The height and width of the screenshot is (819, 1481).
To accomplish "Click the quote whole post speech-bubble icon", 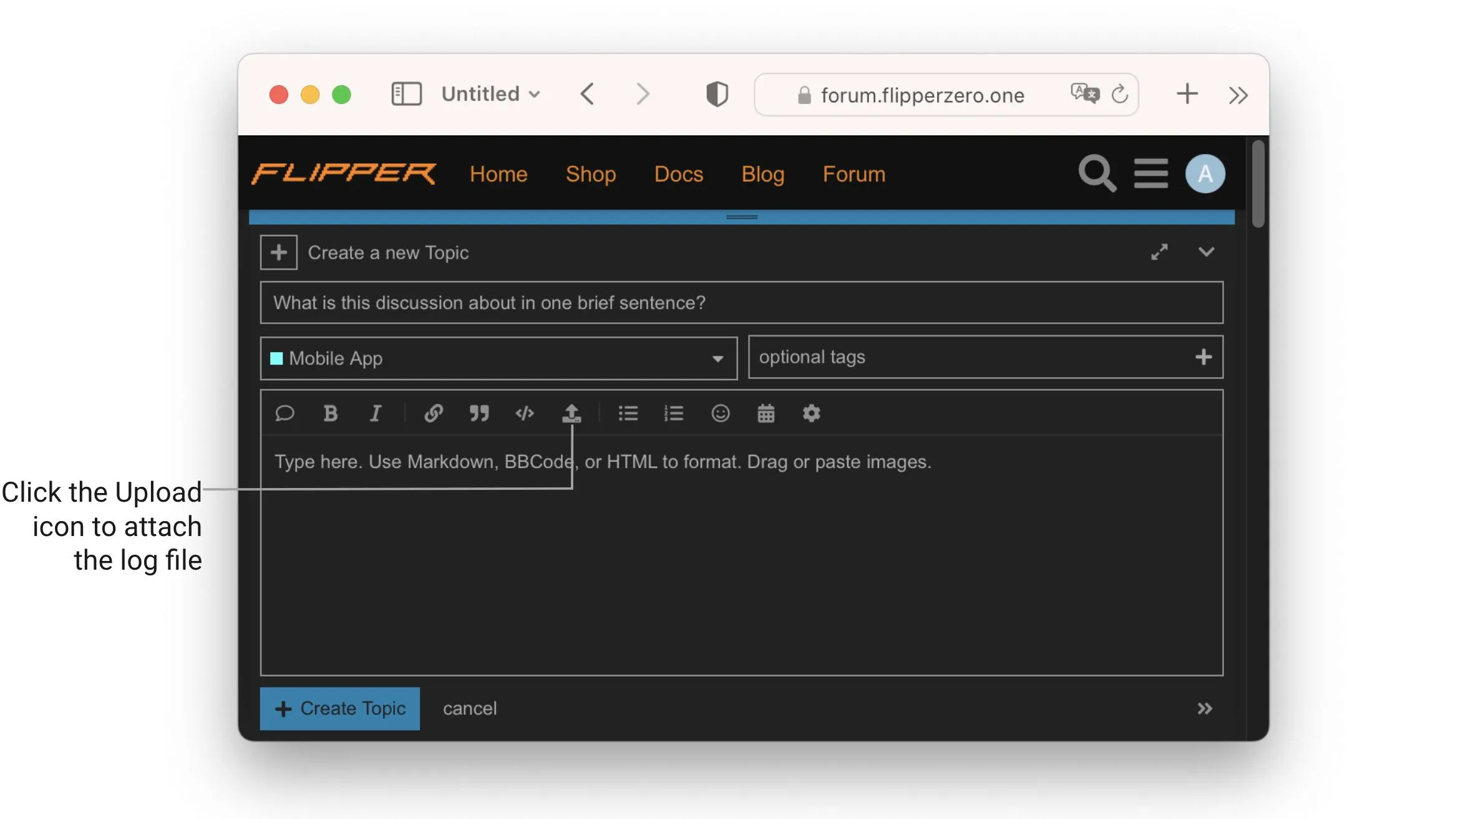I will pyautogui.click(x=284, y=413).
